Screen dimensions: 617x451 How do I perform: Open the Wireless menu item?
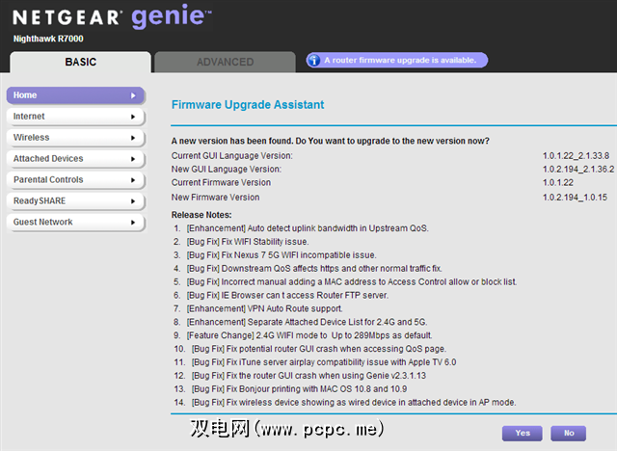pos(75,138)
